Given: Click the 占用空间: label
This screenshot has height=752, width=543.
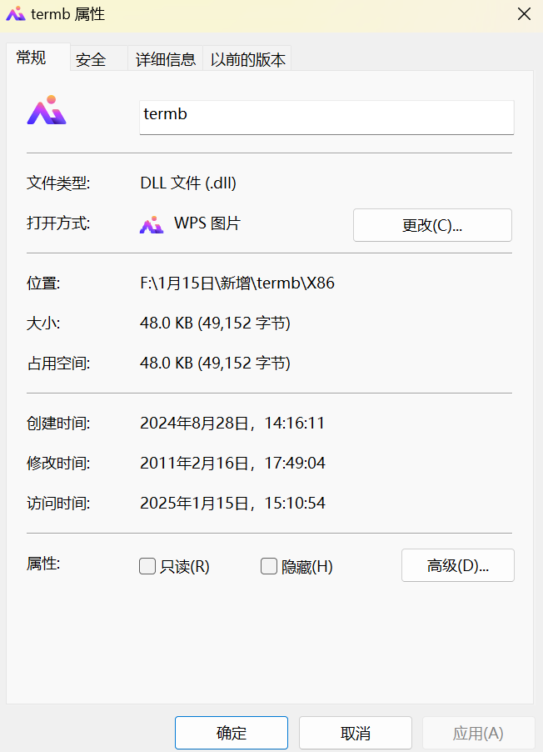Looking at the screenshot, I should point(58,363).
